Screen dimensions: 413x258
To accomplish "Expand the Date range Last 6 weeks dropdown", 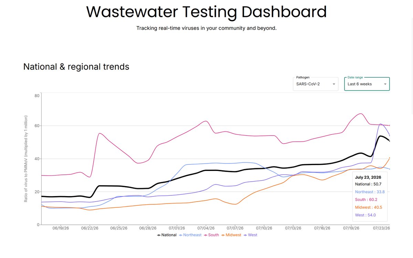I will [x=367, y=84].
